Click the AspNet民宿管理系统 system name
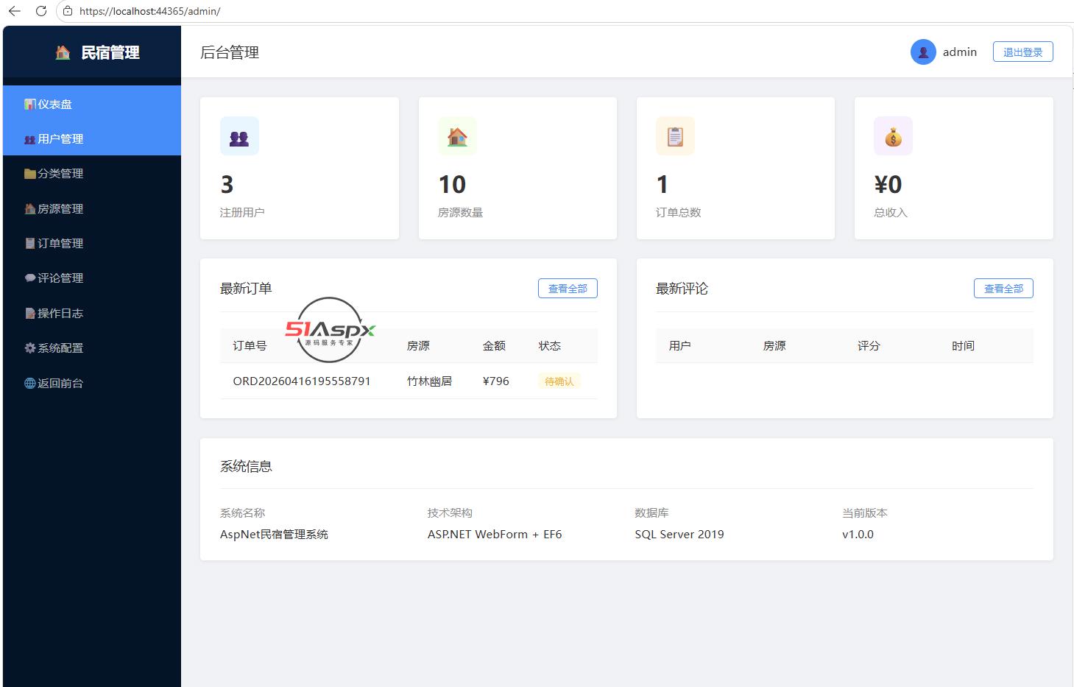 274,534
